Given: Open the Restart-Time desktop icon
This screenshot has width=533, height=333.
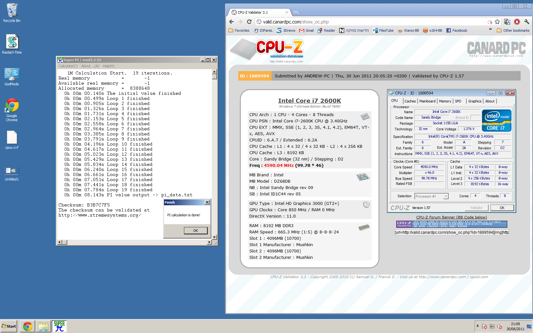Looking at the screenshot, I should [12, 44].
